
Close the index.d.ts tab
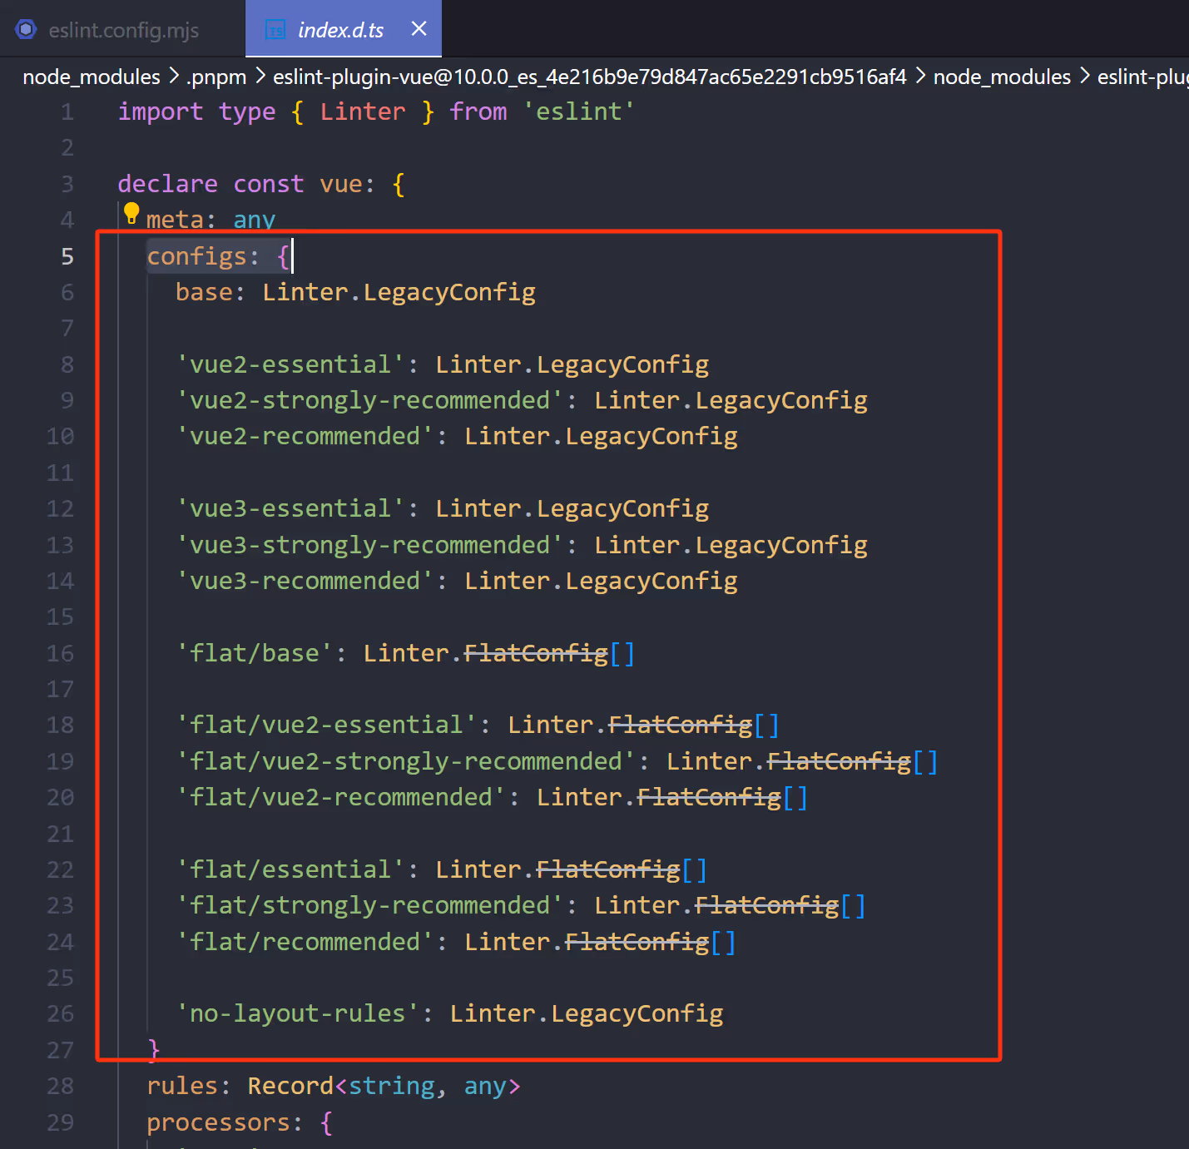tap(419, 29)
